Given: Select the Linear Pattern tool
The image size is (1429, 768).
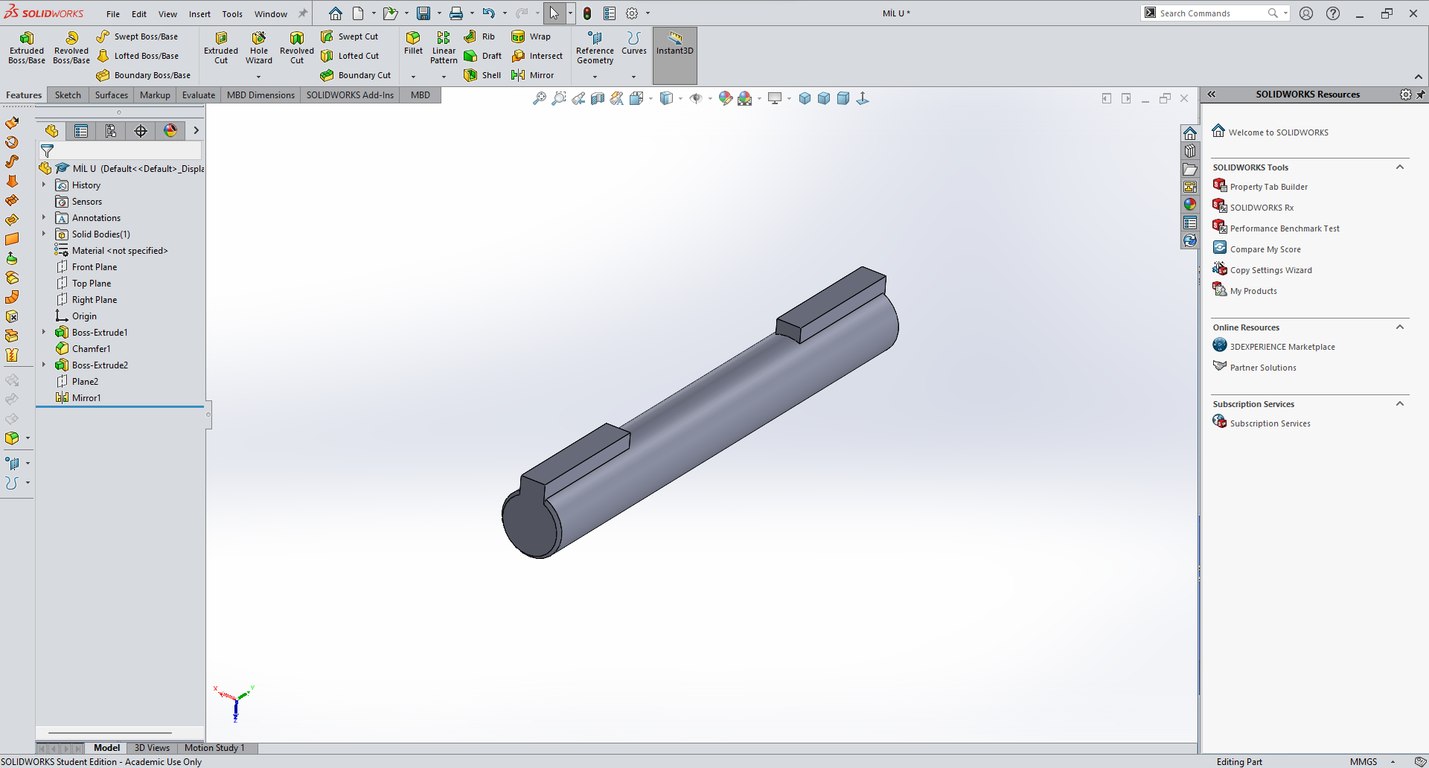Looking at the screenshot, I should pos(444,48).
